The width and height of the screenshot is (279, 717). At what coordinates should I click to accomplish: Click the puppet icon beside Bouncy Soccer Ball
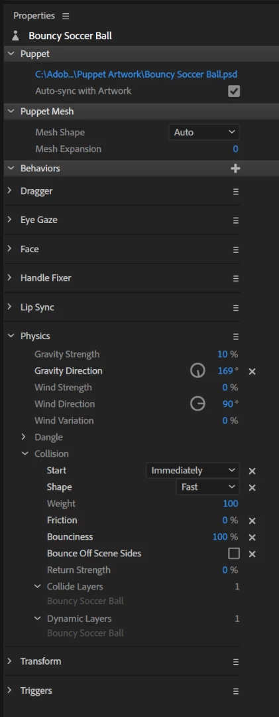[16, 36]
